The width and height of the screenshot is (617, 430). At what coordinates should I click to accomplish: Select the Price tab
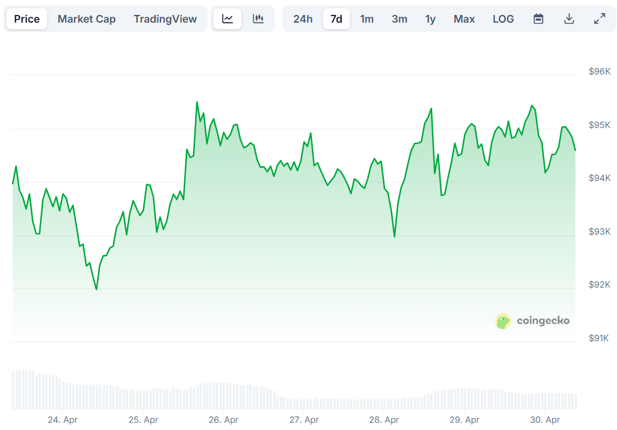point(27,19)
